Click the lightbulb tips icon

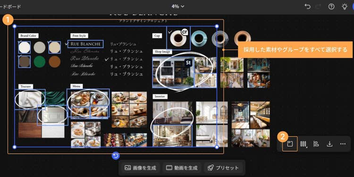pyautogui.click(x=344, y=7)
